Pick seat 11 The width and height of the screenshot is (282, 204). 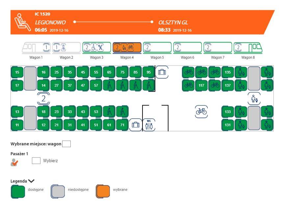pyautogui.click(x=17, y=125)
